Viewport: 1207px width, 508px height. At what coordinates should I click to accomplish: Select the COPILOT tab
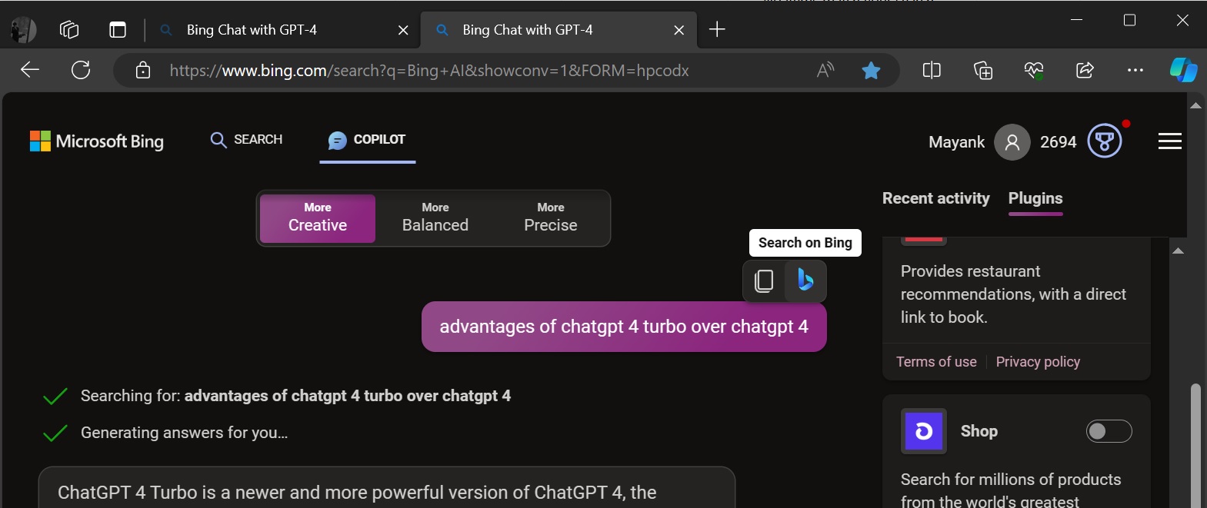(367, 140)
